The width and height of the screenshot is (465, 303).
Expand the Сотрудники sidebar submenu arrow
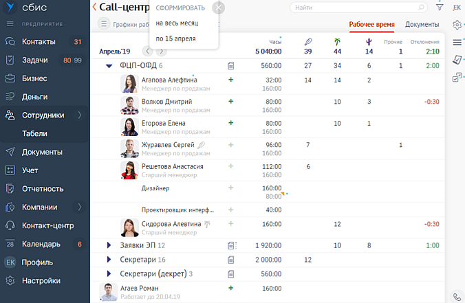80,115
